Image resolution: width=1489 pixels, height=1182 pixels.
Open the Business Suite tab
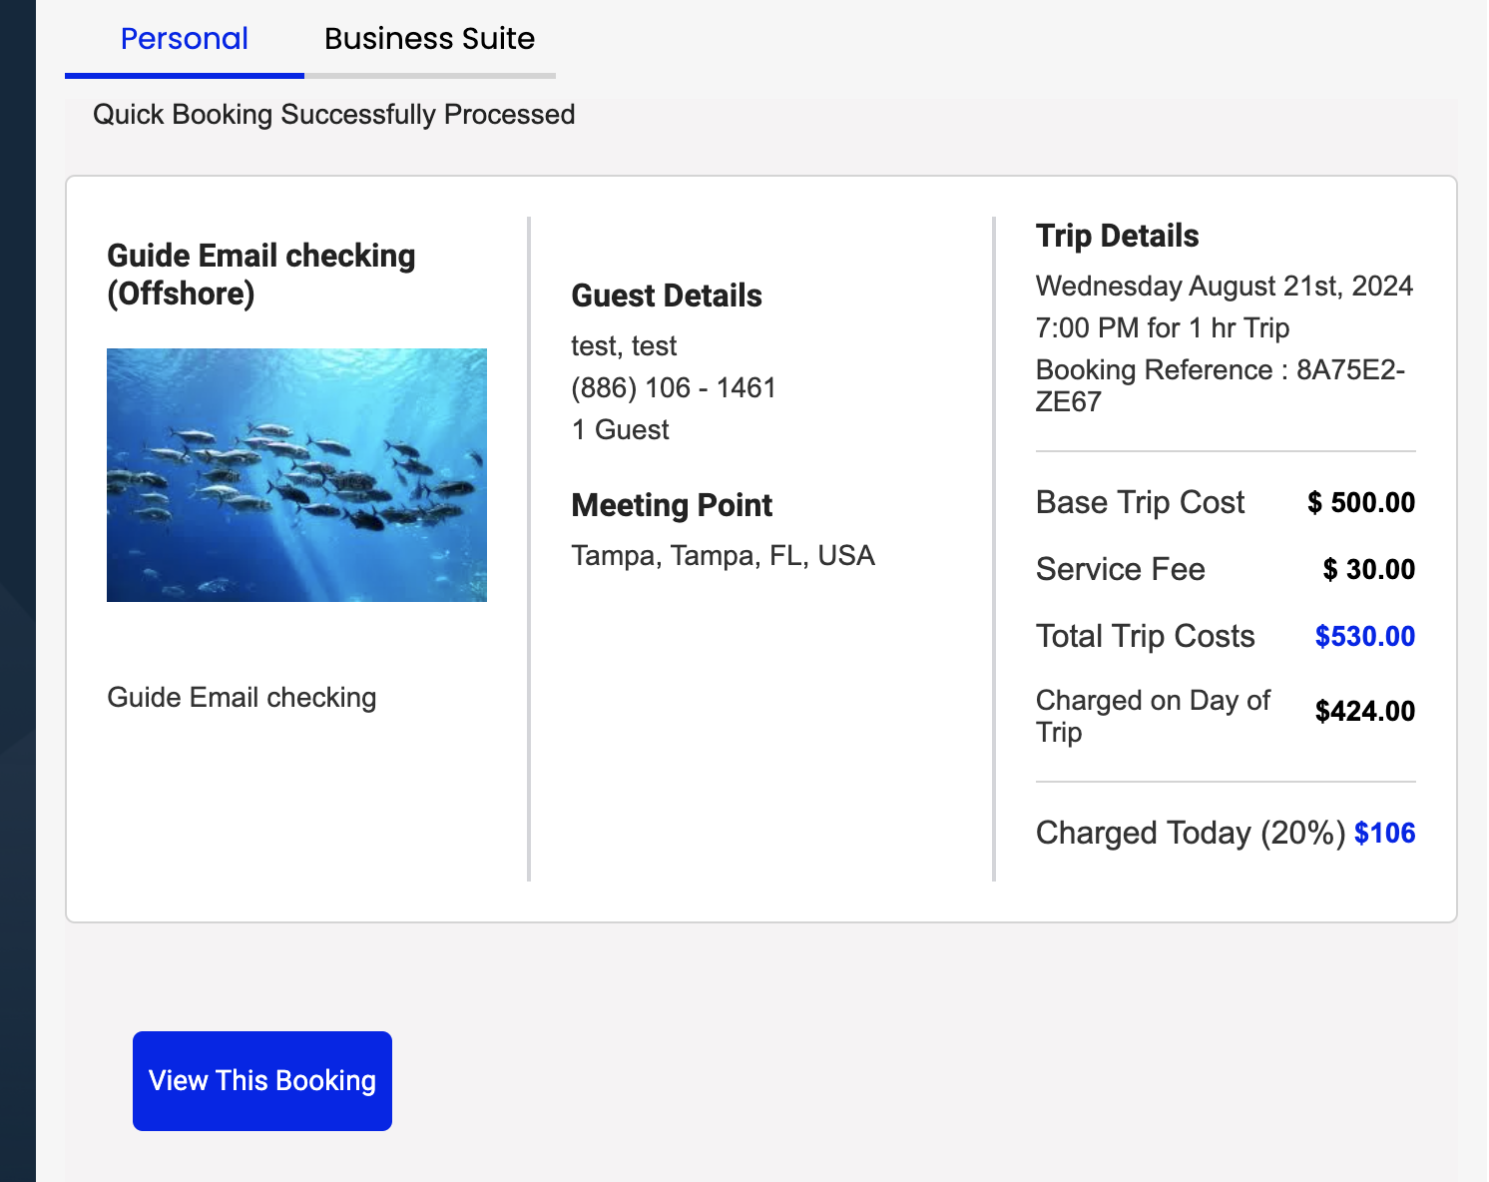pyautogui.click(x=429, y=39)
